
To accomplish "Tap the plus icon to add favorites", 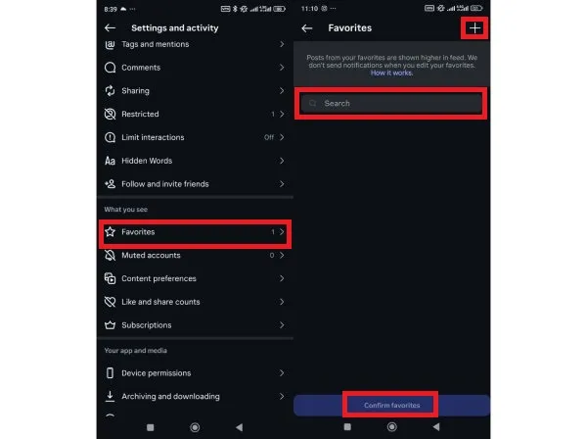I will pyautogui.click(x=474, y=28).
